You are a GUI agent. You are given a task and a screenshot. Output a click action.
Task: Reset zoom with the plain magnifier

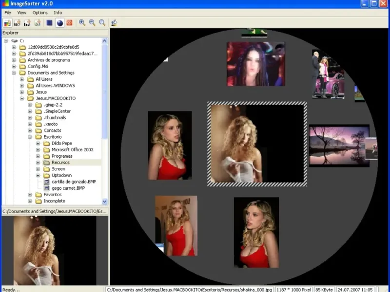click(x=102, y=22)
